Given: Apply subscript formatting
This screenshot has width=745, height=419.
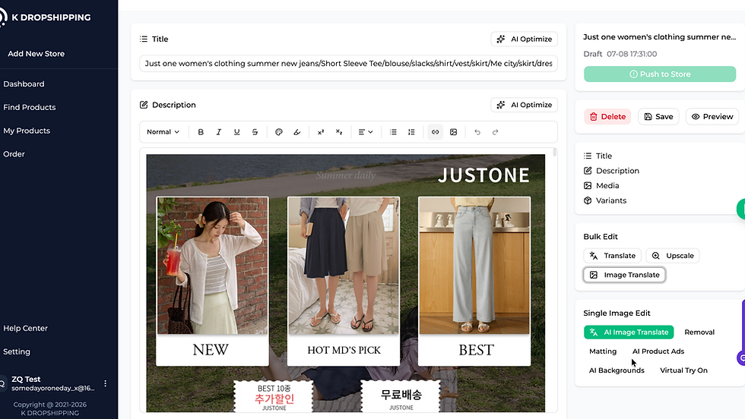Looking at the screenshot, I should 339,132.
